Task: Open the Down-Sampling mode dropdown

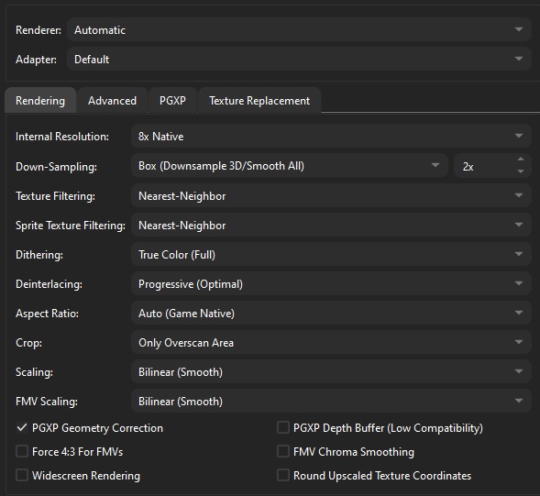Action: (290, 166)
